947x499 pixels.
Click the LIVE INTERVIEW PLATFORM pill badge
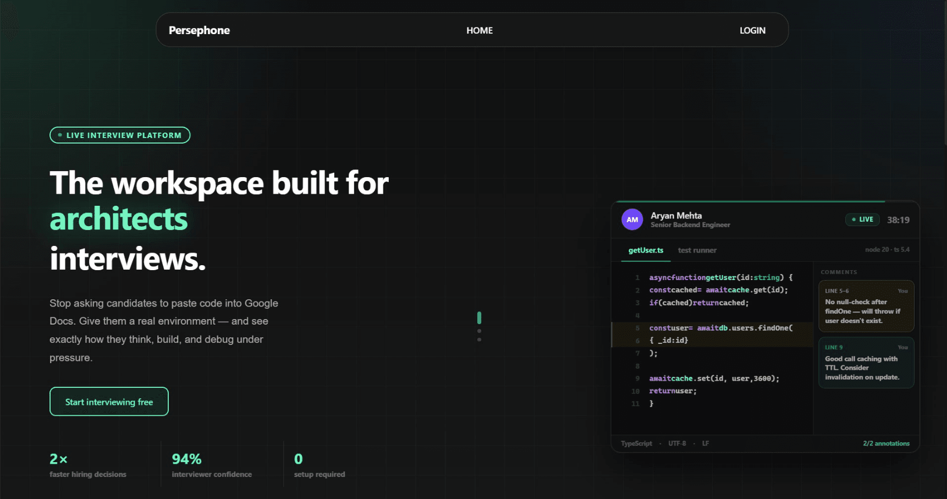pyautogui.click(x=120, y=135)
